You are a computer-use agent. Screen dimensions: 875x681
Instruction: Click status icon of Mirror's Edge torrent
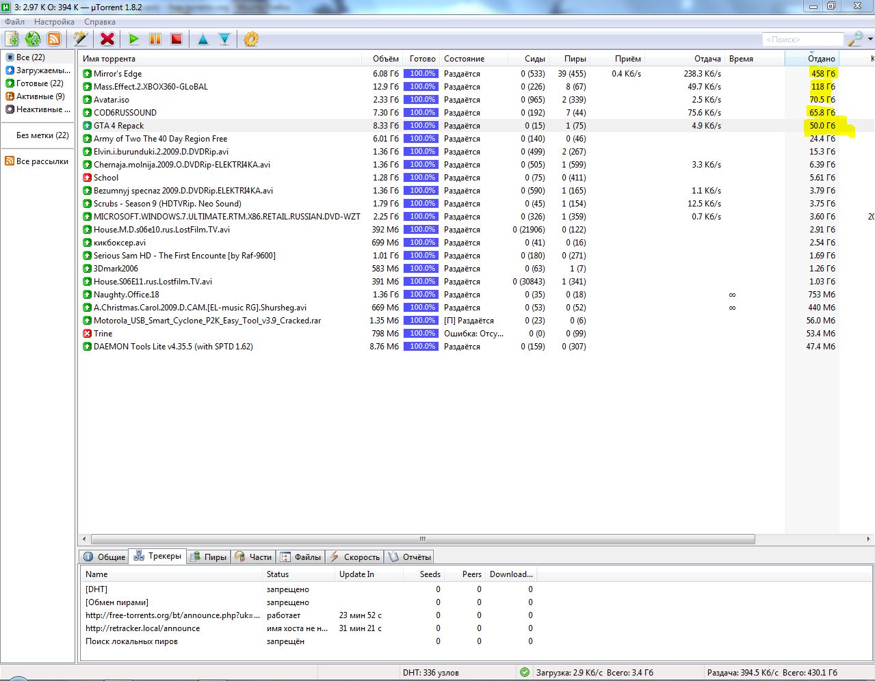click(87, 74)
